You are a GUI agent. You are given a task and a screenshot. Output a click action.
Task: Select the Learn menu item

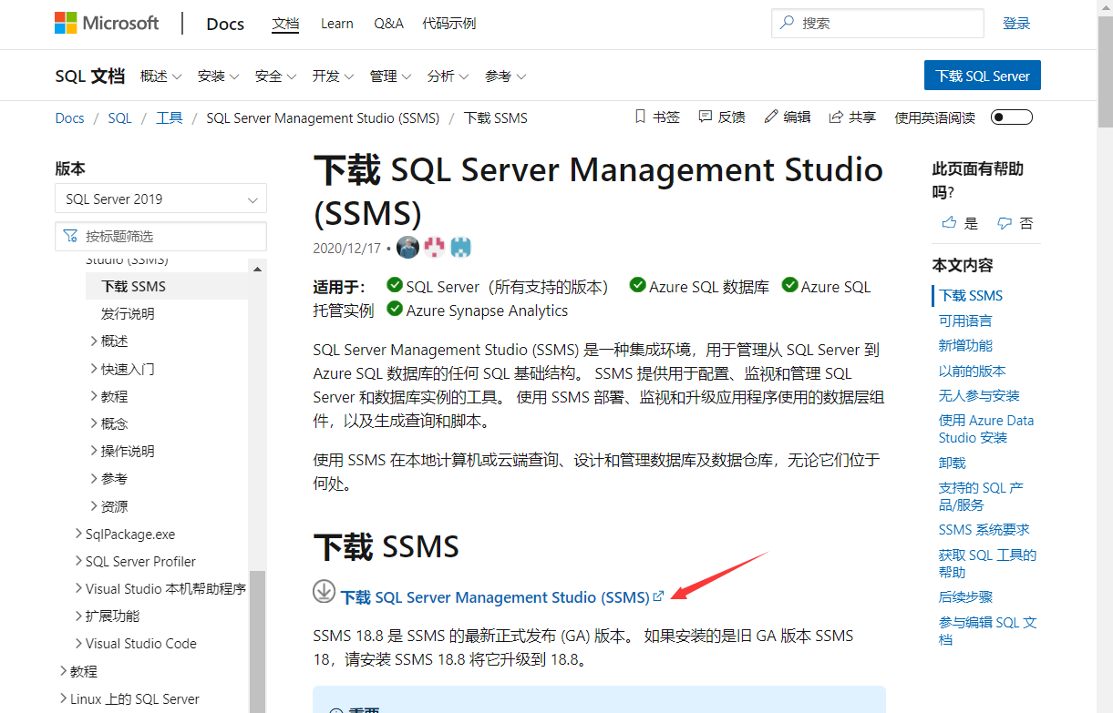pyautogui.click(x=336, y=24)
